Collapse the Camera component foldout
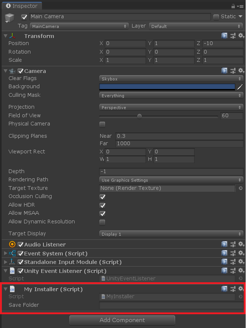Viewport: 246px width, 328px height. pos(6,71)
